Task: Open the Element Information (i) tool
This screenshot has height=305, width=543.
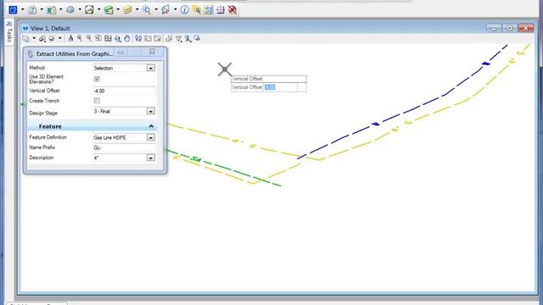Action: 185,9
